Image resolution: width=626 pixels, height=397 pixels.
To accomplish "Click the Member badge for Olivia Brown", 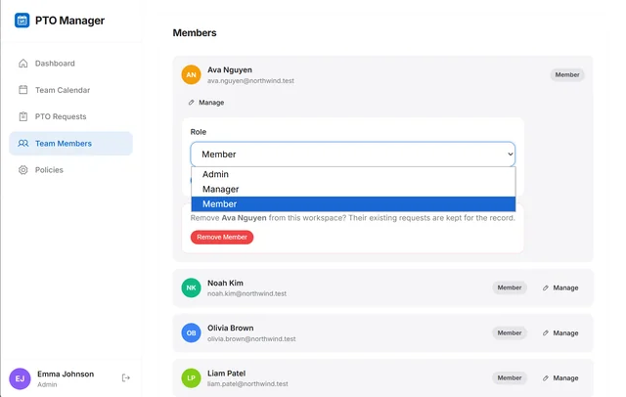I will tap(510, 332).
